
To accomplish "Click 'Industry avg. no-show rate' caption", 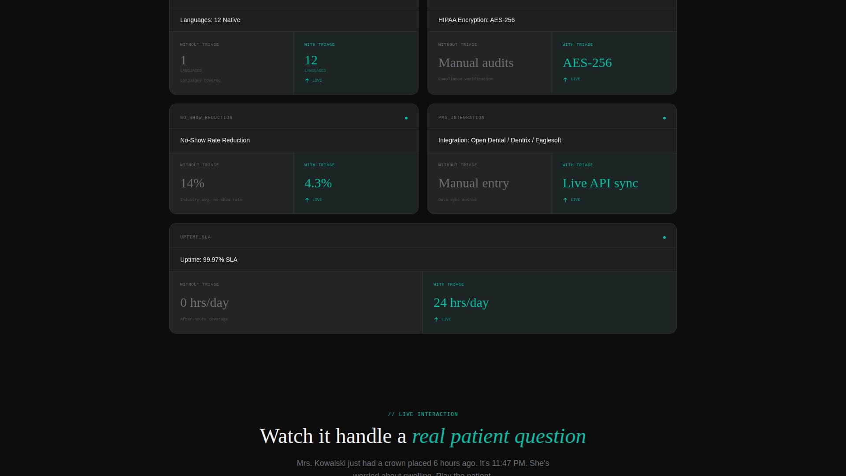I will (211, 200).
